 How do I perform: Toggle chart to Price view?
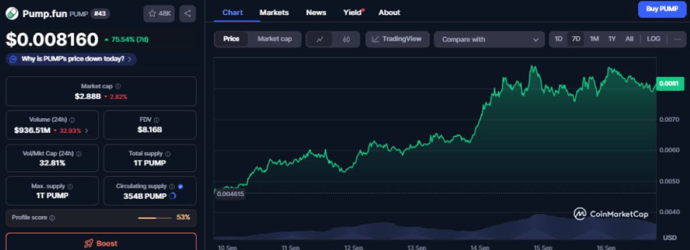pos(231,39)
